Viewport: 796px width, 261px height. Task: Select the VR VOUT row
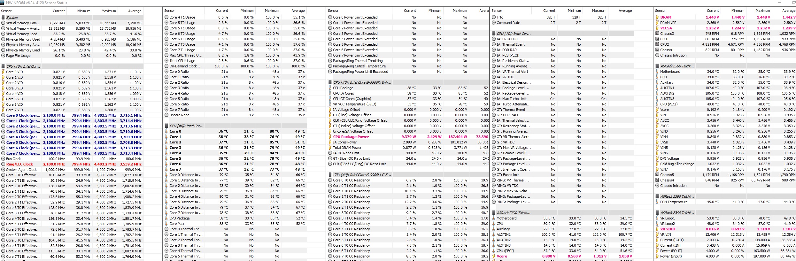point(725,229)
